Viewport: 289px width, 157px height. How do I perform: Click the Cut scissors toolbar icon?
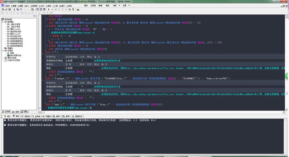(x=15, y=9)
